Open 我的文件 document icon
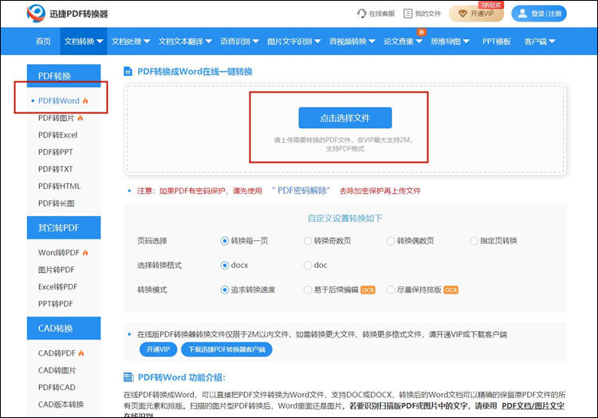This screenshot has width=598, height=418. tap(407, 14)
